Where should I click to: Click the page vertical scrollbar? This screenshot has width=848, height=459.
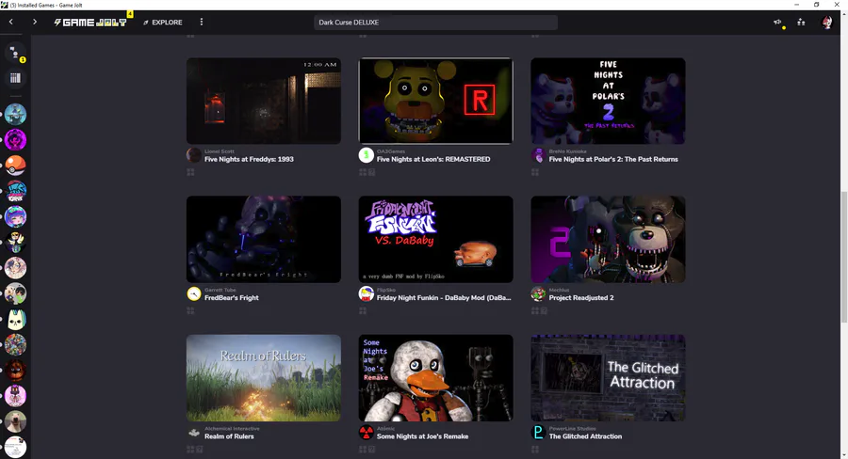[844, 257]
